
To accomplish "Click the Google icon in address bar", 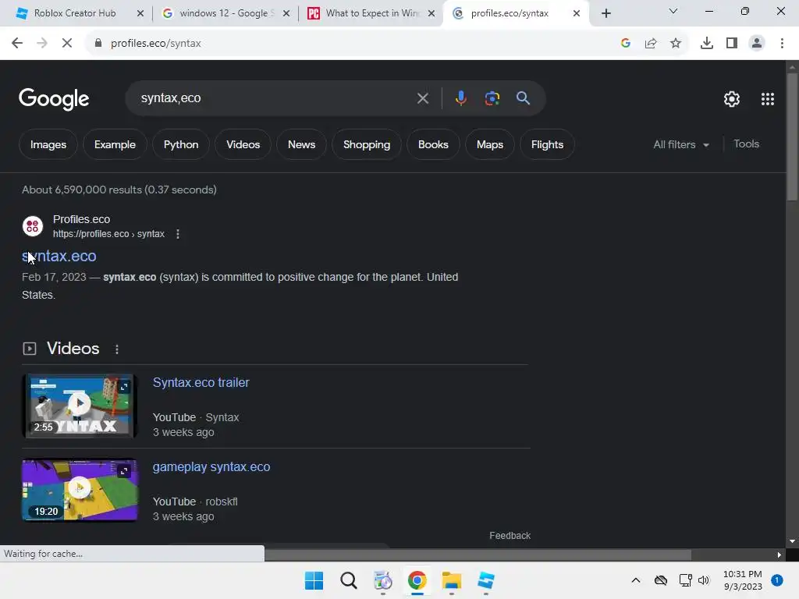I will (x=626, y=44).
